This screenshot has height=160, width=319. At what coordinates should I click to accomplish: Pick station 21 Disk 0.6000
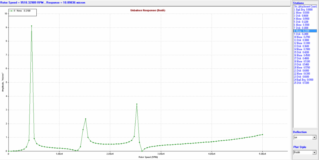302,71
